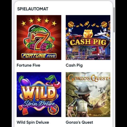Launch the Wild Spin Deluxe thumbnail
127x127 pixels.
(39, 94)
